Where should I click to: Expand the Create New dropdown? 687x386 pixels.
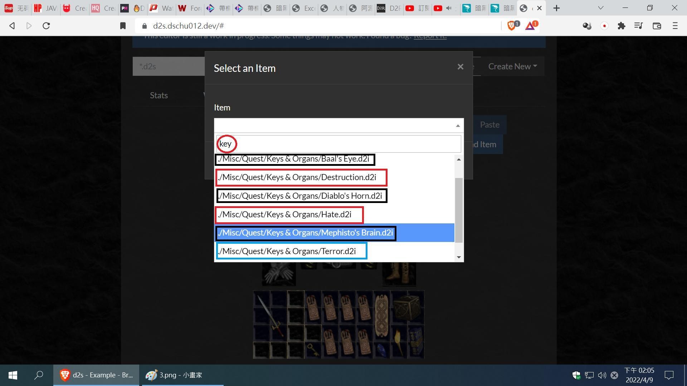tap(512, 66)
